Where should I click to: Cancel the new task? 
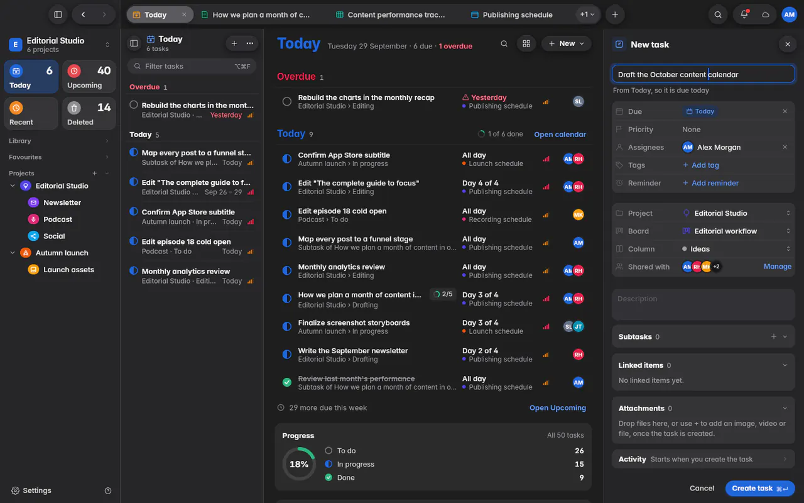tap(702, 489)
